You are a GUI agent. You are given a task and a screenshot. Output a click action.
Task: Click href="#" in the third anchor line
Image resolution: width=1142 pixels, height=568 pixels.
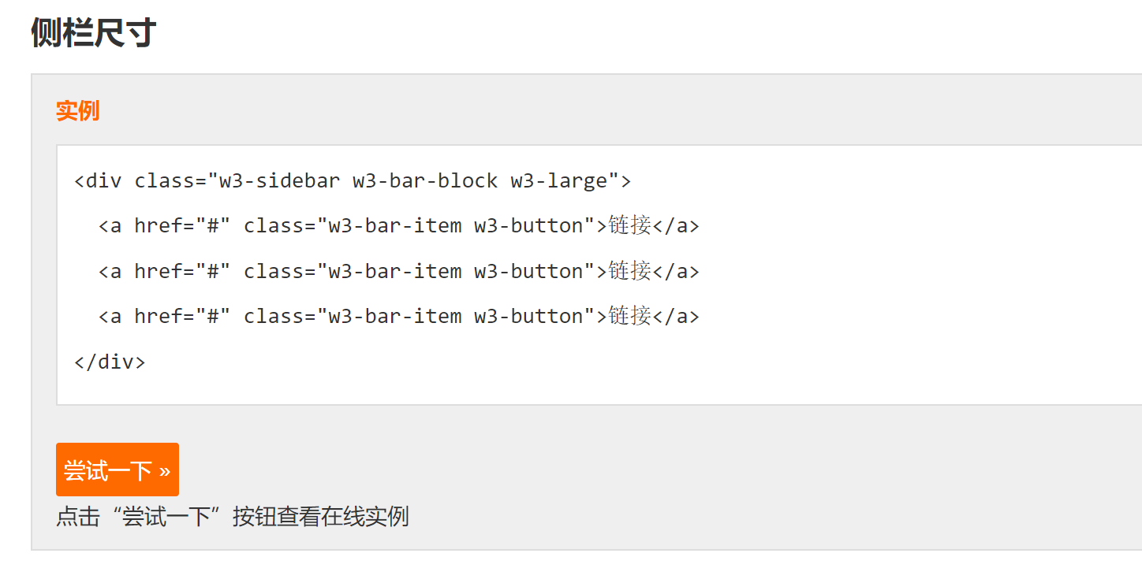pos(182,316)
